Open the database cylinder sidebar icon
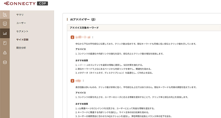Image resolution: width=221 pixels, height=118 pixels. point(5,62)
